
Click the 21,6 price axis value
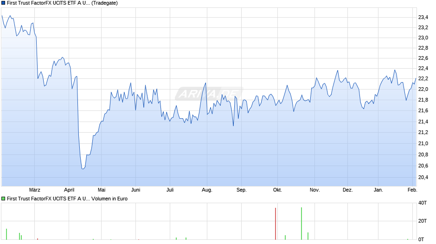point(423,111)
